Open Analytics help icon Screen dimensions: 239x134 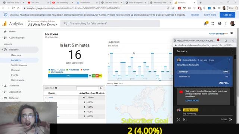click(220, 23)
